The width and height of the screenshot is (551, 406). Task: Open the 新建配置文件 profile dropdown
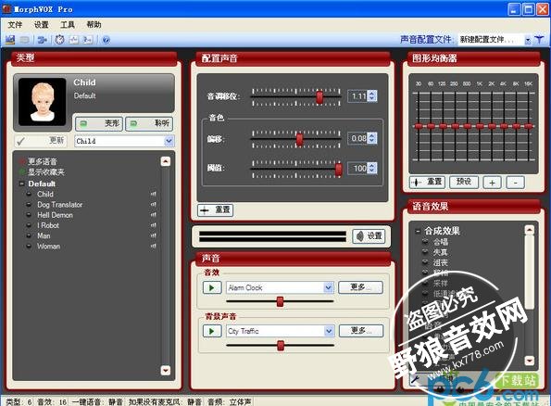528,41
